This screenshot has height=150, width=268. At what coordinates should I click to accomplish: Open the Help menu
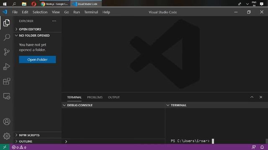[x=106, y=12]
